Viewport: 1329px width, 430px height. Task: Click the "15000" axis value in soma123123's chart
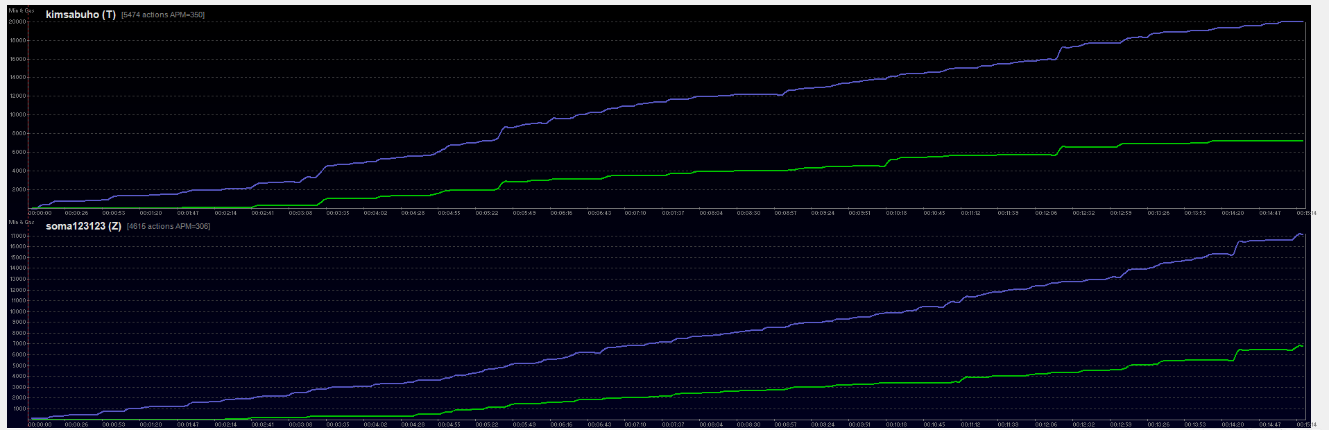17,257
